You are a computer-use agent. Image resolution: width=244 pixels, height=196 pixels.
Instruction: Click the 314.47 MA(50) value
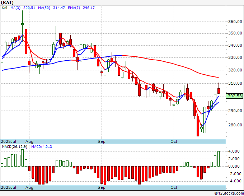(59, 8)
